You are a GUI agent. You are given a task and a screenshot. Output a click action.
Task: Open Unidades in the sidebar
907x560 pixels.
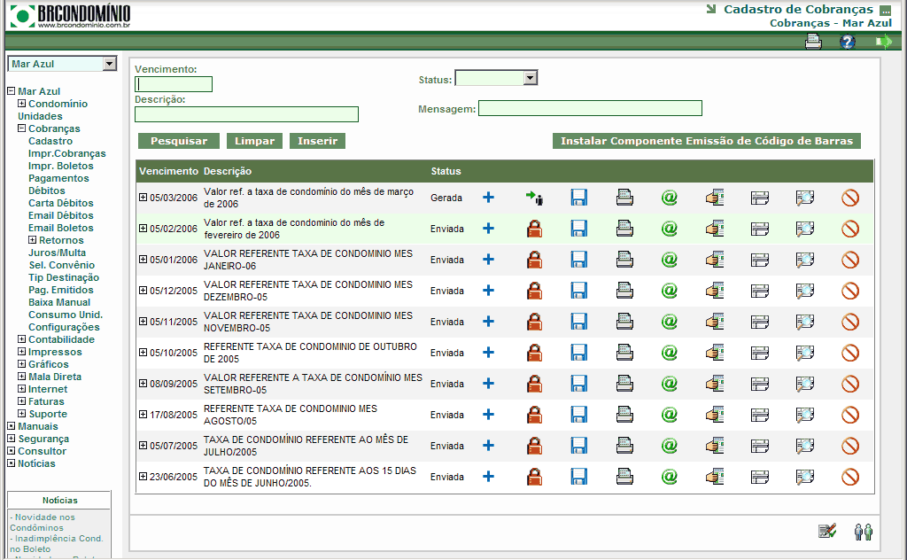[40, 116]
